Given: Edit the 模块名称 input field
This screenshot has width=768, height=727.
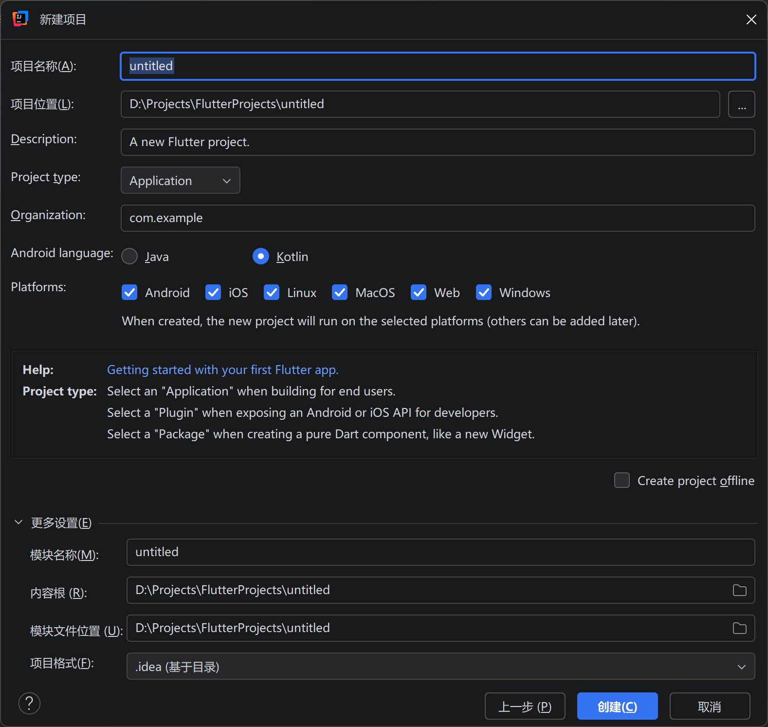Looking at the screenshot, I should click(x=441, y=552).
